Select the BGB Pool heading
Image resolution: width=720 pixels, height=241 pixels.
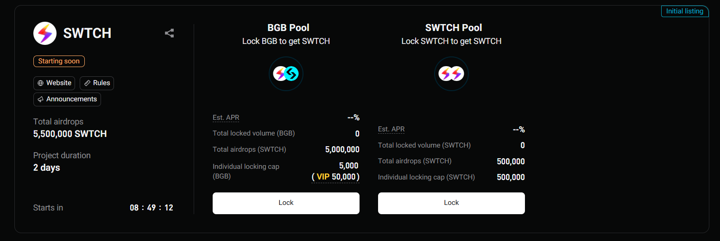point(288,28)
